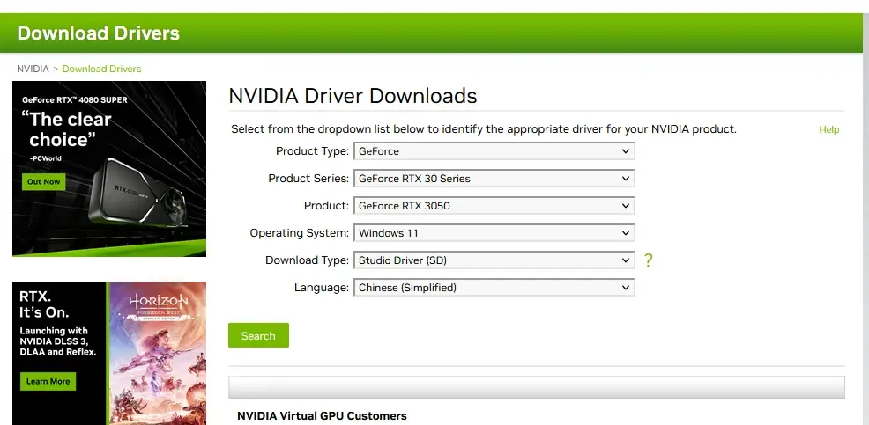This screenshot has height=425, width=869.
Task: Open the Product Series dropdown
Action: coord(494,179)
